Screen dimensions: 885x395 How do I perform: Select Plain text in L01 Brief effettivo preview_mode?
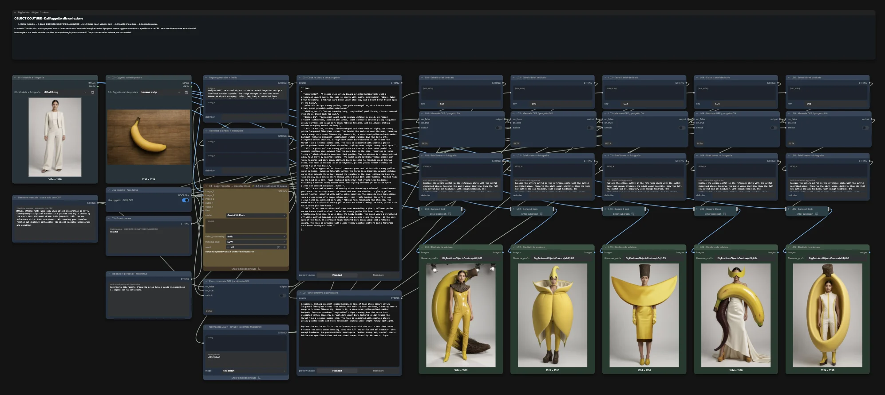337,371
